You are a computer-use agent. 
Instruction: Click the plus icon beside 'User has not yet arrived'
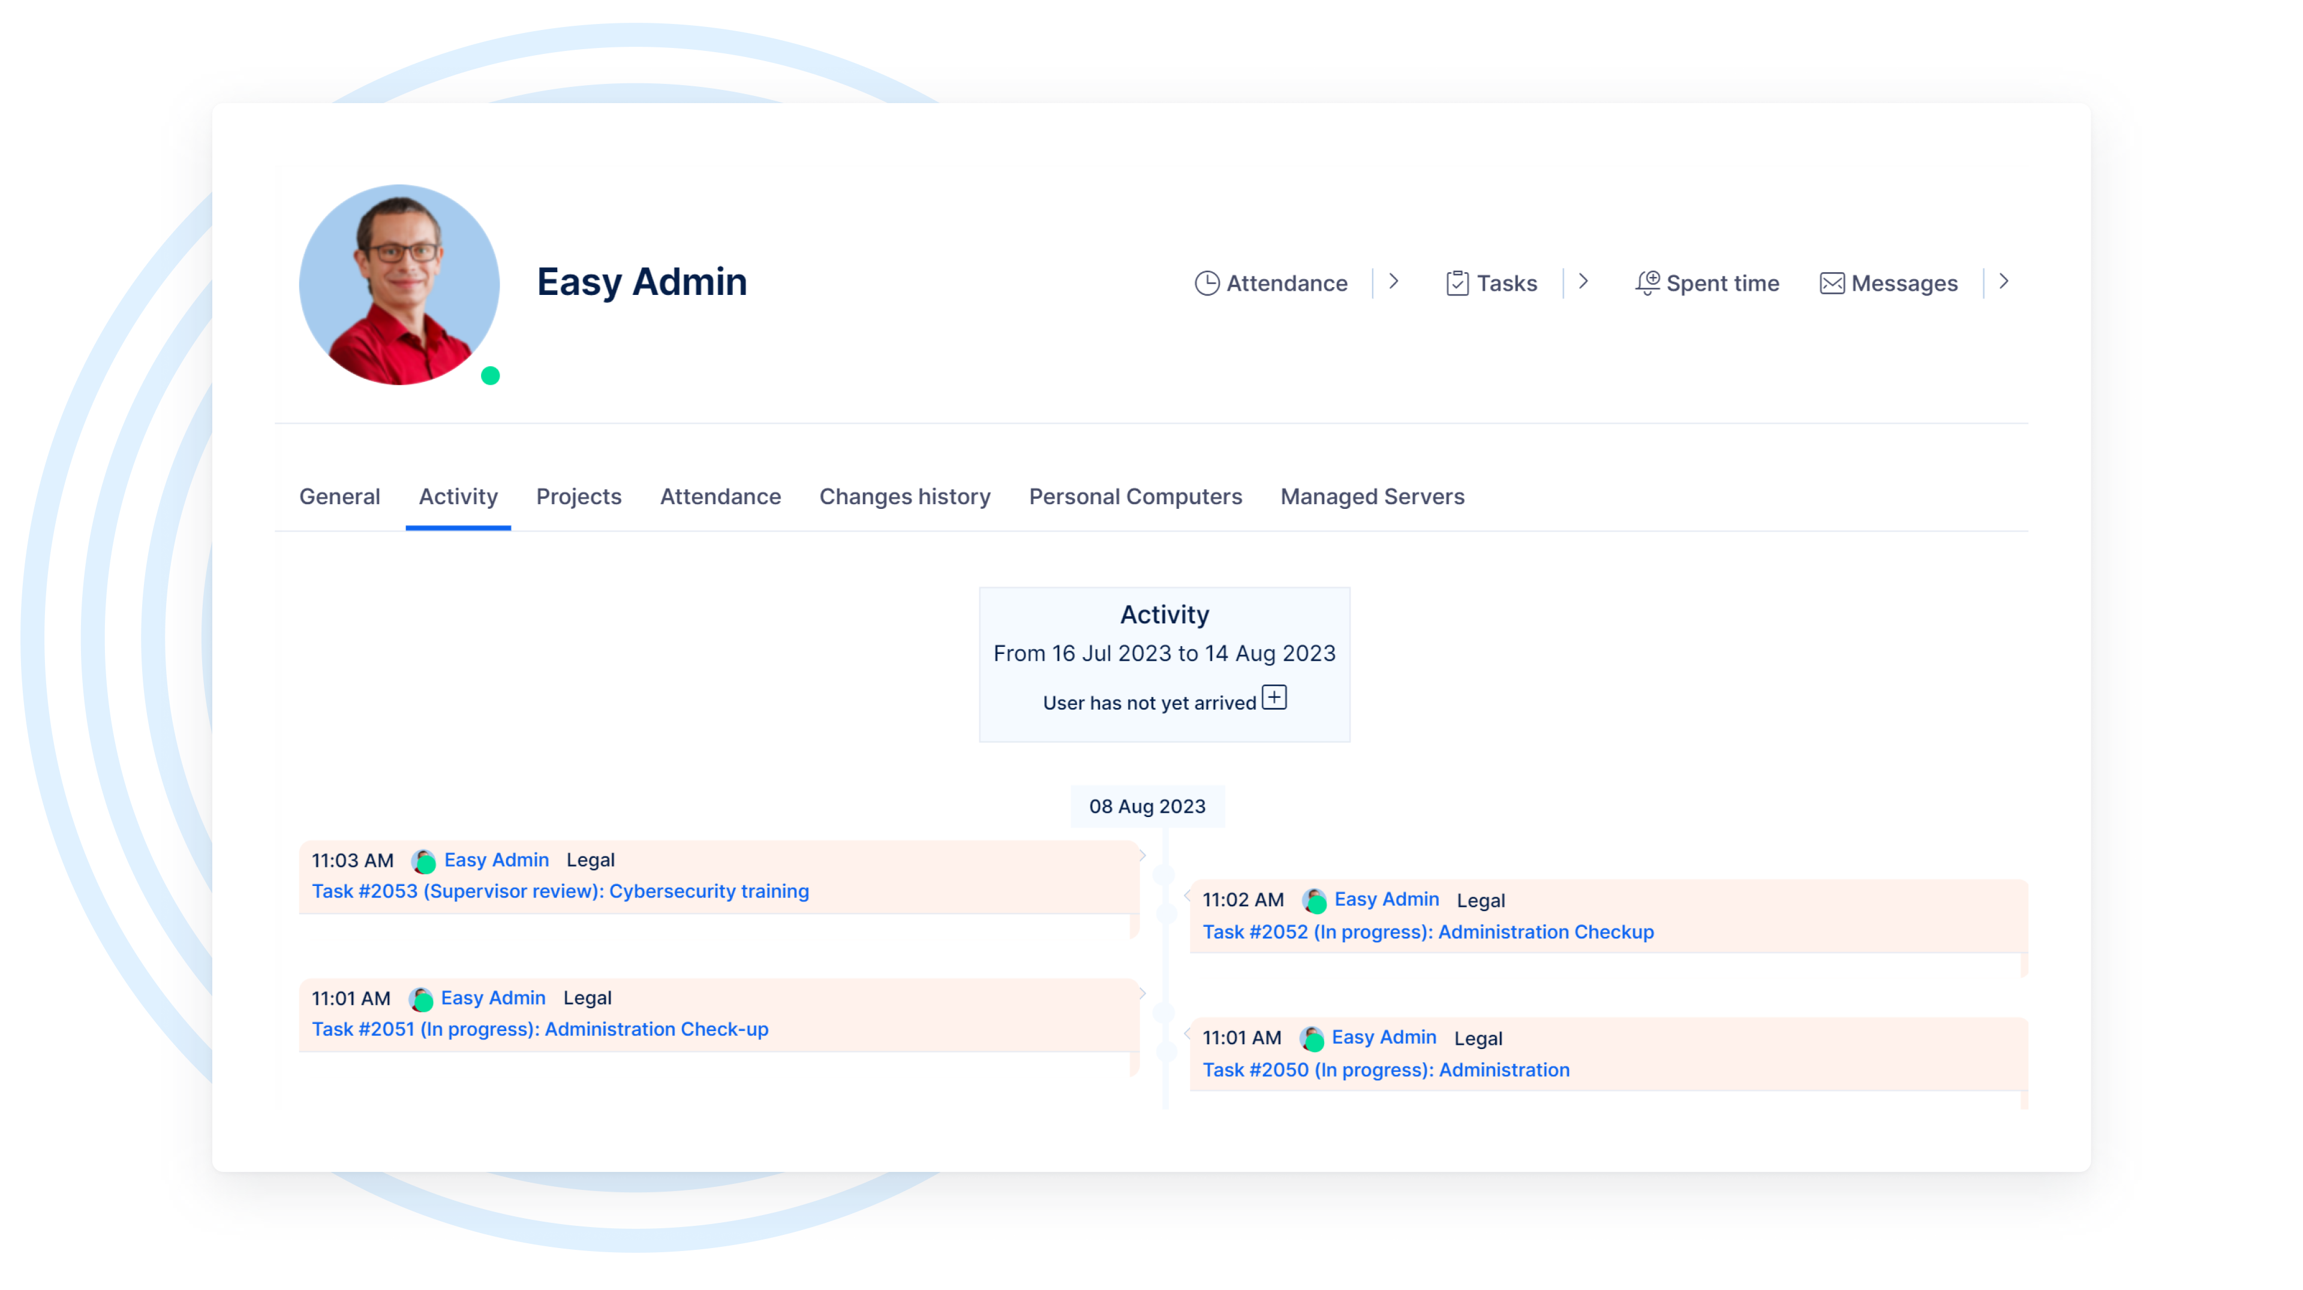click(1274, 698)
